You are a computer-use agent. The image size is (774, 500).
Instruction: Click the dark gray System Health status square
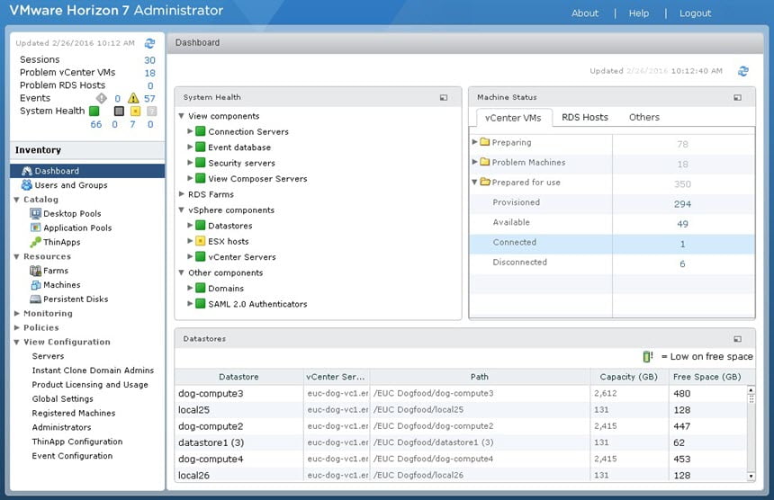[119, 111]
